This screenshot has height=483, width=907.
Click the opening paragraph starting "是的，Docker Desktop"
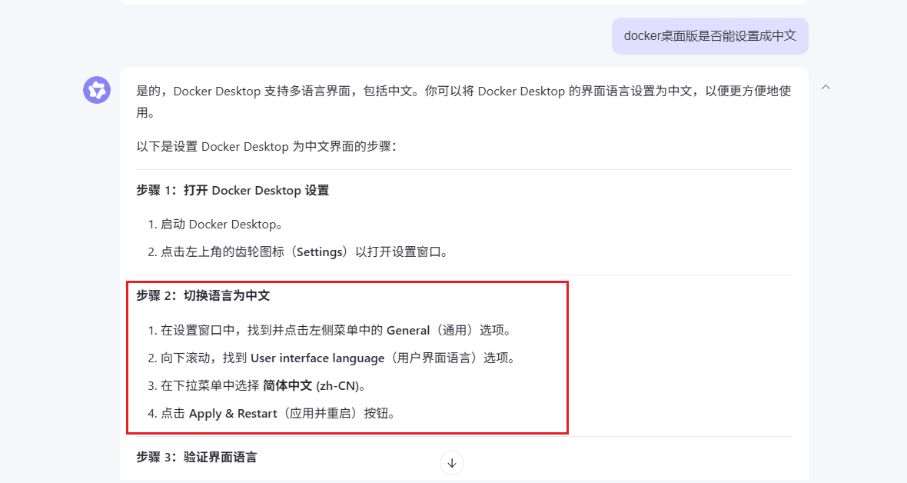[x=464, y=102]
